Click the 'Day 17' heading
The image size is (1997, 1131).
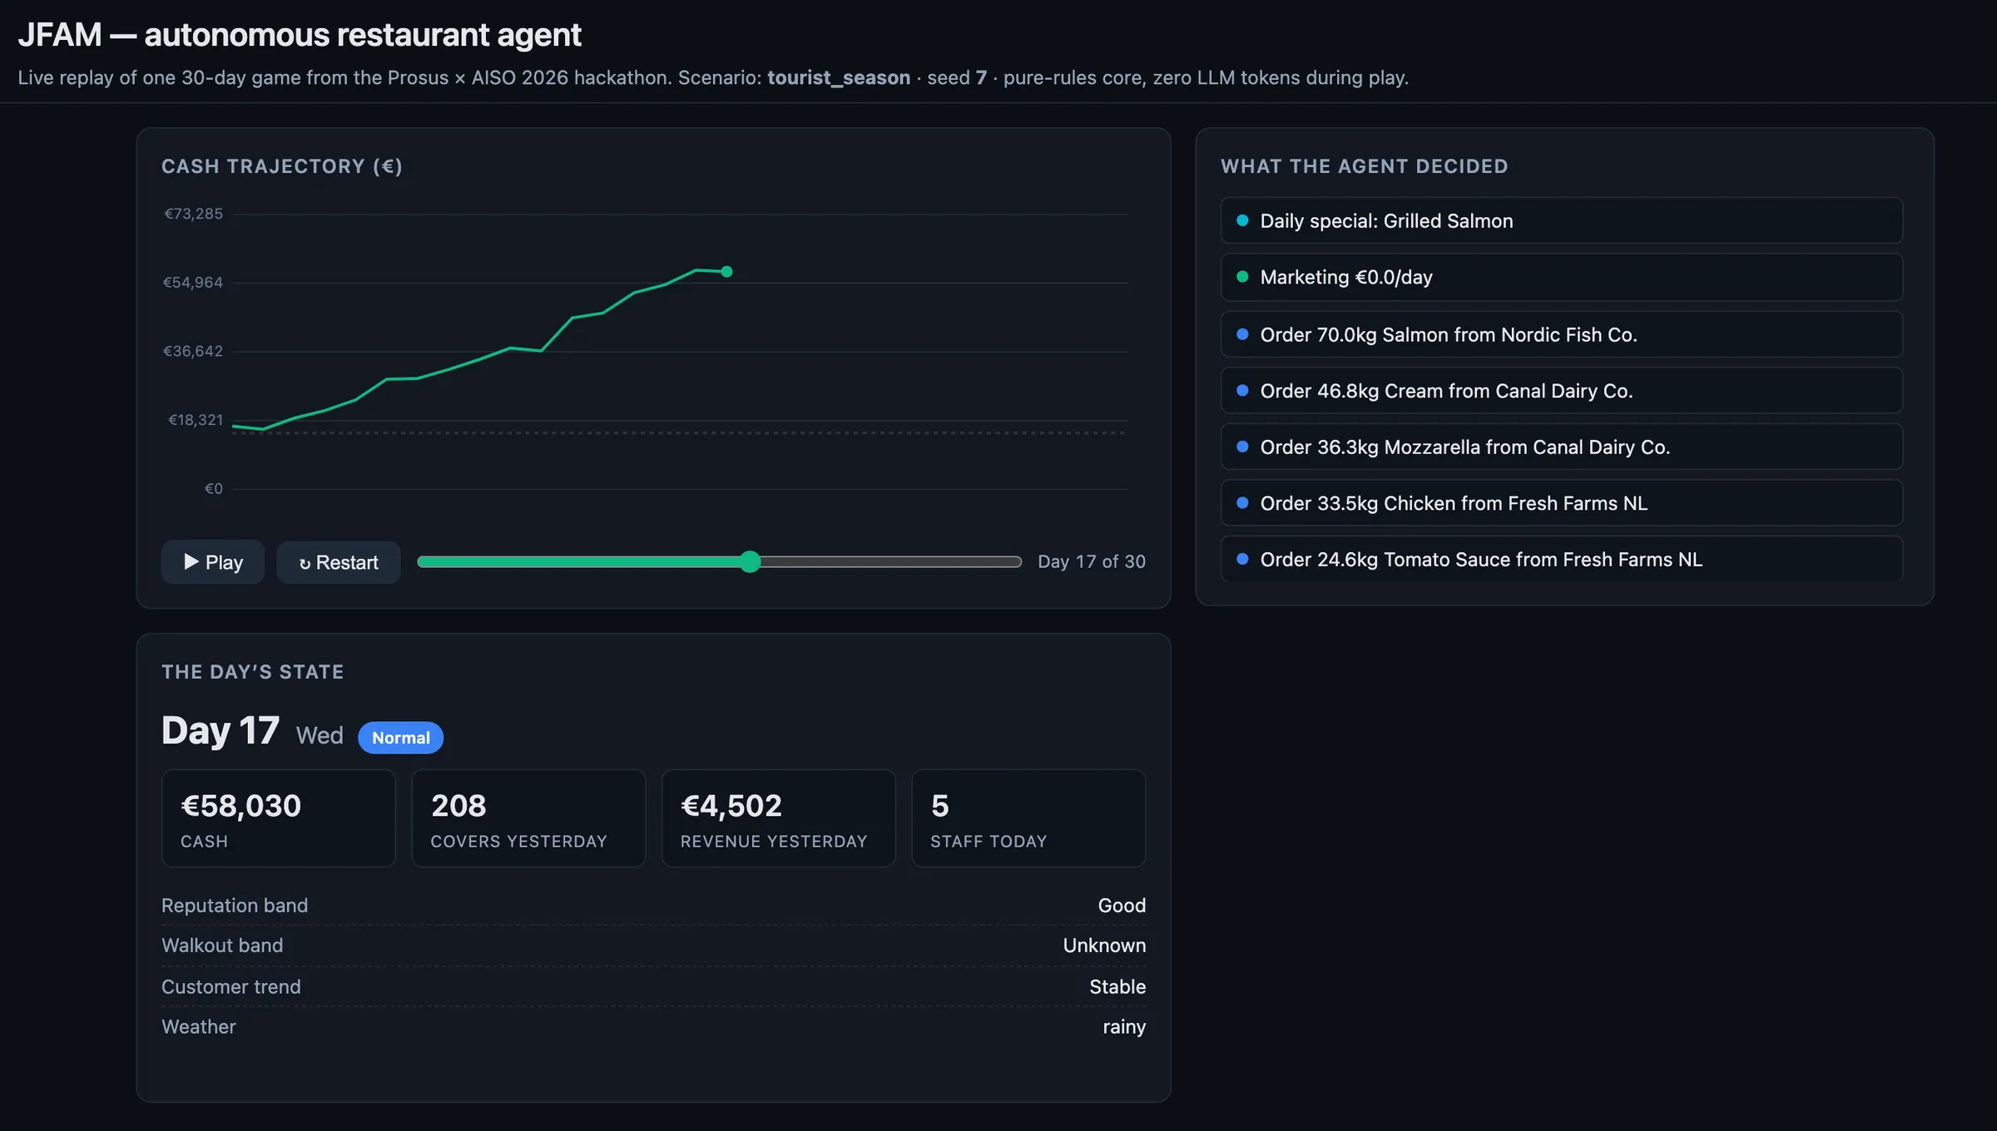coord(221,731)
